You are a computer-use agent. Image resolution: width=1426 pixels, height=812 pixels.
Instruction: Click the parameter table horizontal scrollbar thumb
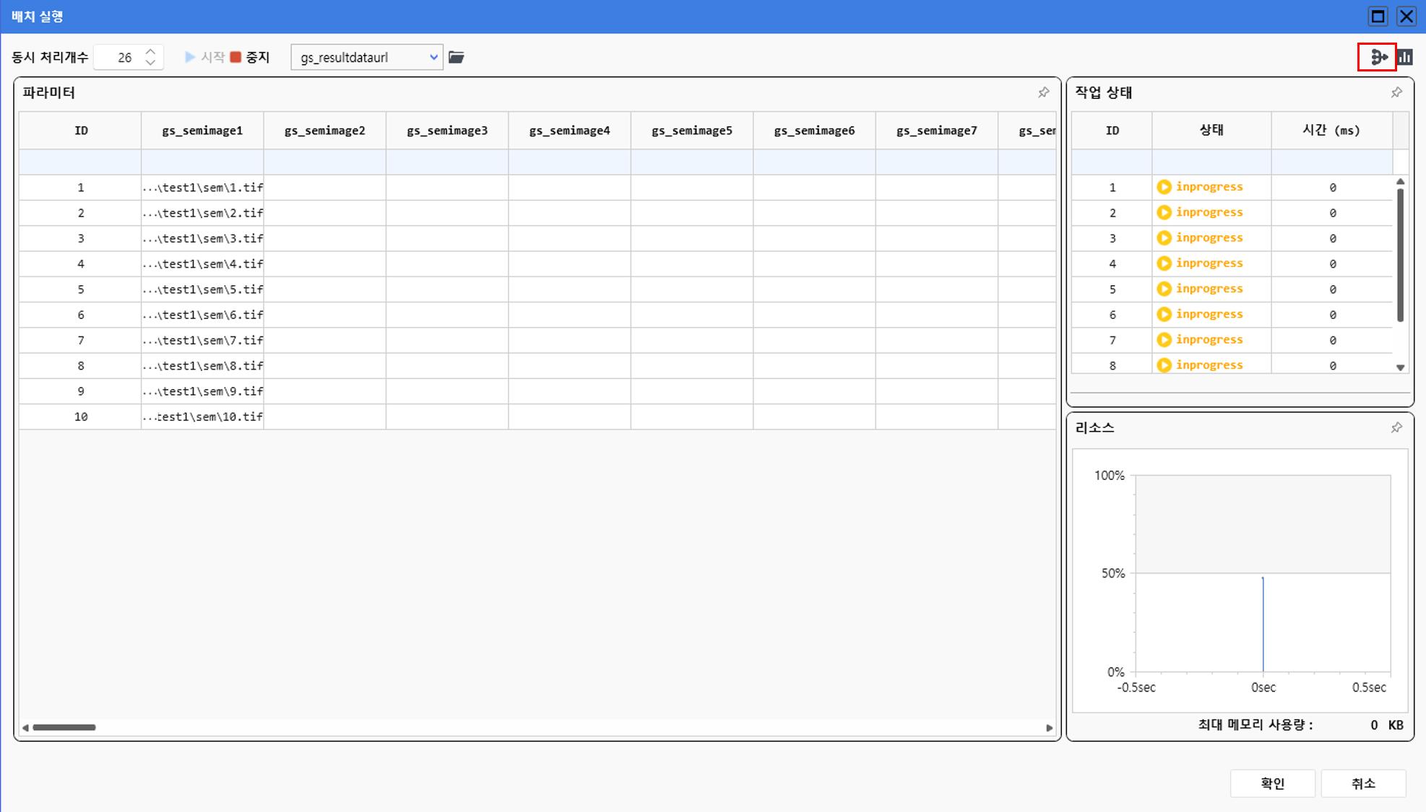click(x=64, y=728)
